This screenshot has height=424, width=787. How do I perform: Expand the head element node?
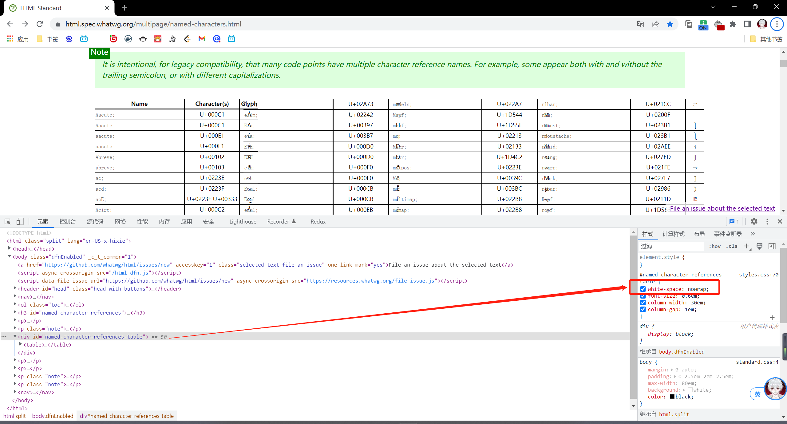pos(10,248)
